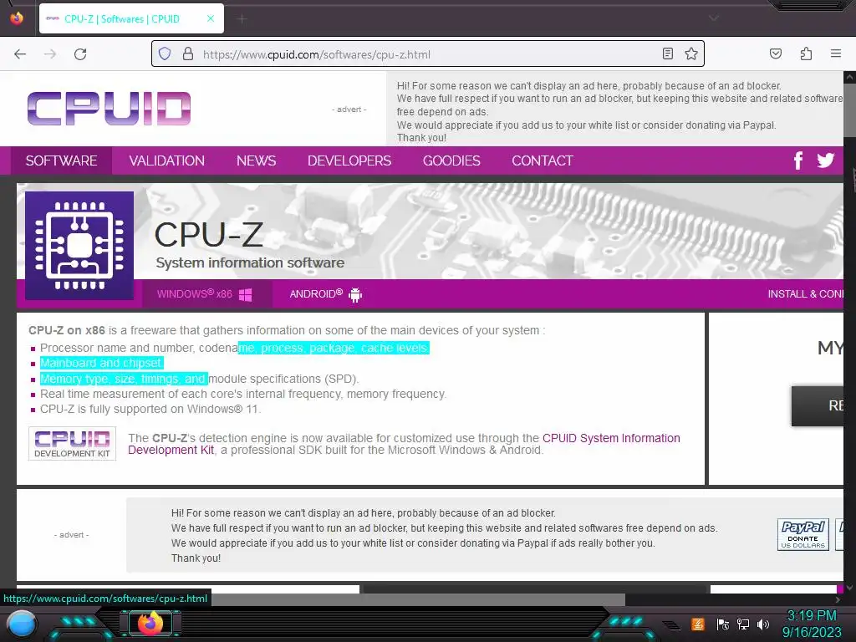
Task: Switch to the WINDOWS x86 tab
Action: point(206,294)
